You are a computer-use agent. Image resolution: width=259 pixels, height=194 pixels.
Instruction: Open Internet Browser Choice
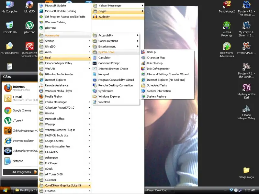[x=116, y=69]
